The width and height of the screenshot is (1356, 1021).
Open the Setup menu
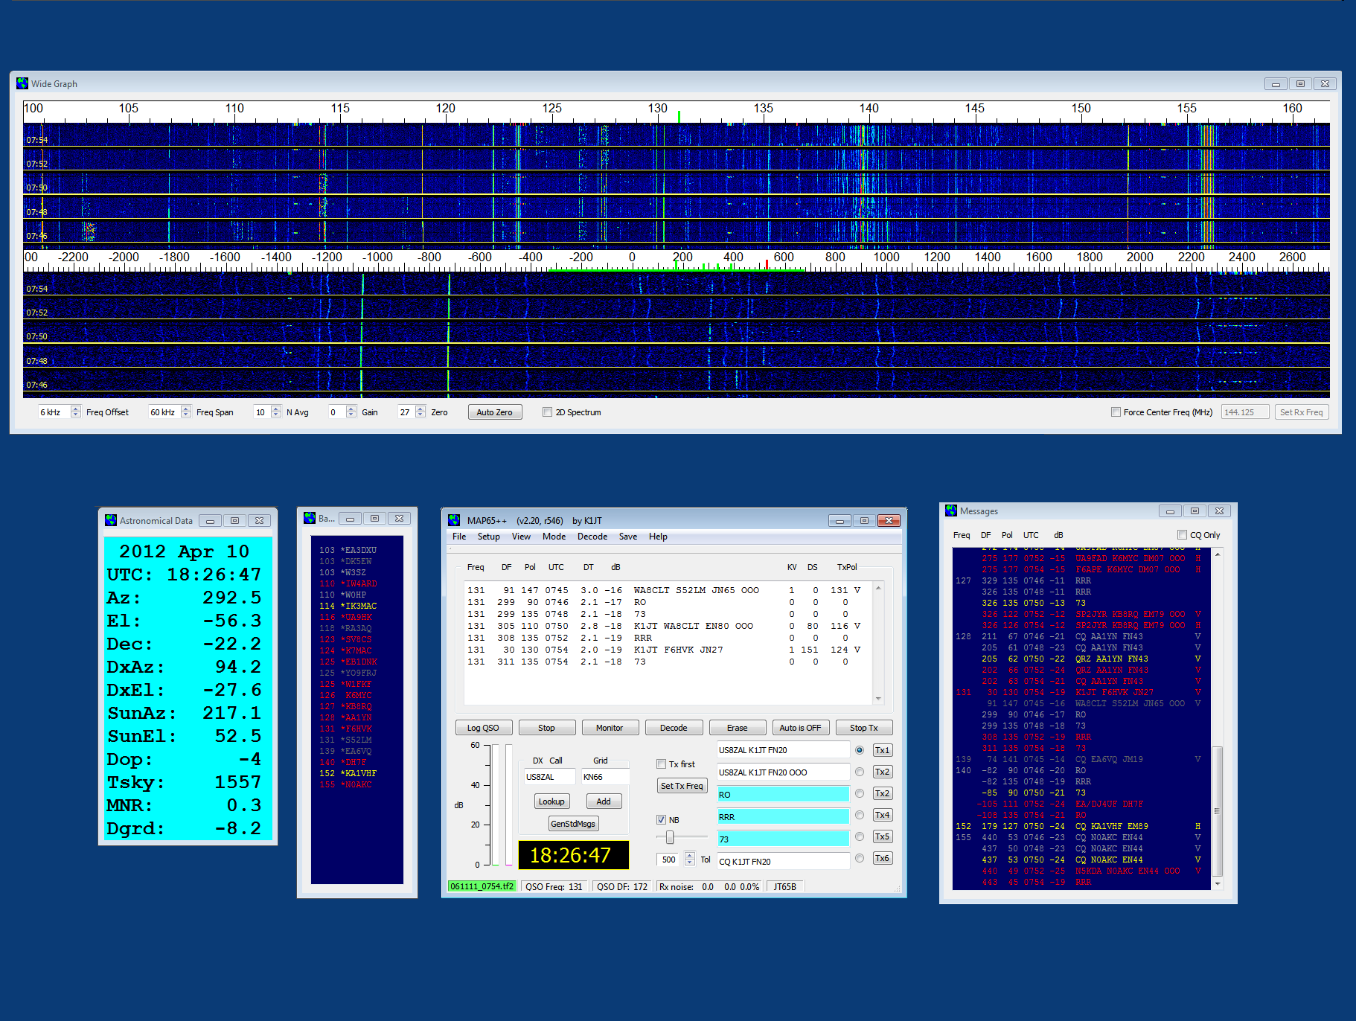tap(489, 537)
